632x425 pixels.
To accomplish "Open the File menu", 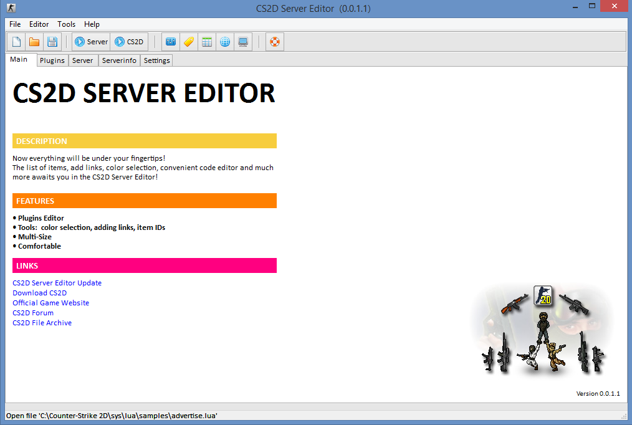I will click(x=15, y=24).
